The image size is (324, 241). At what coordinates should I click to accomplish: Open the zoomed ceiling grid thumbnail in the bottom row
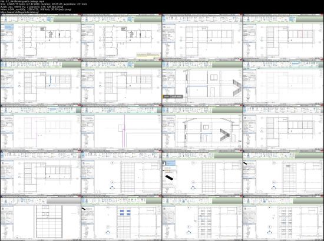[x=41, y=219]
